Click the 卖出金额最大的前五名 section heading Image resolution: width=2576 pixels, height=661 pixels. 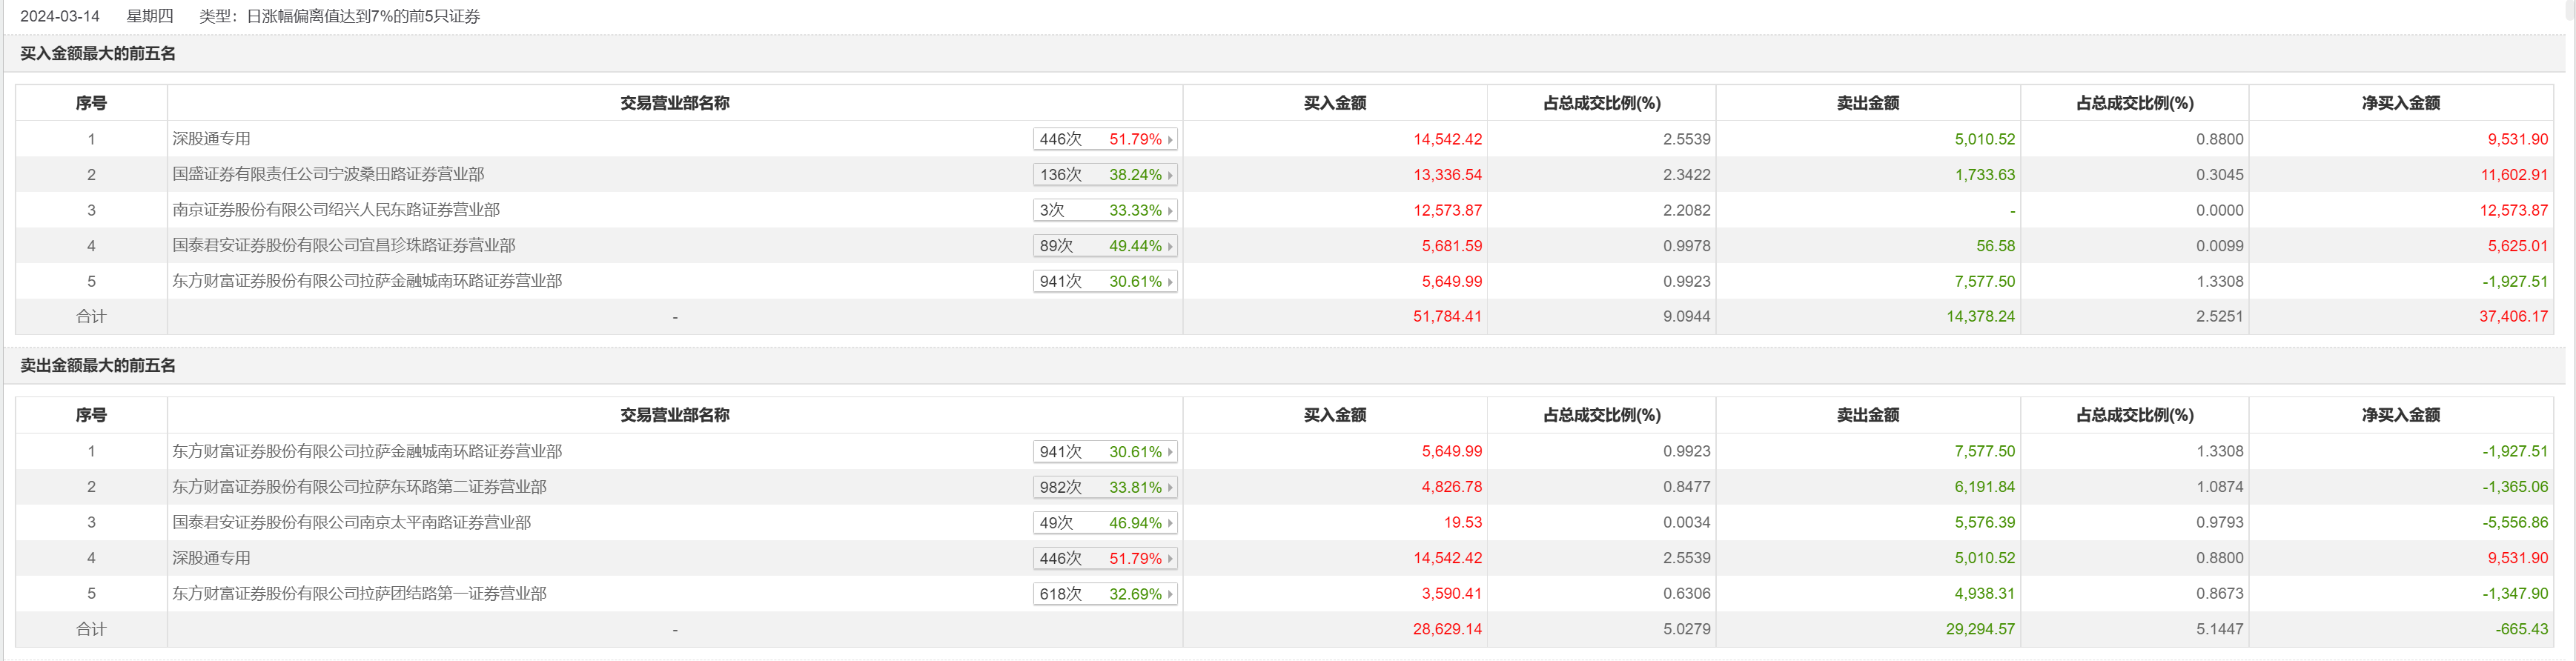click(x=98, y=366)
